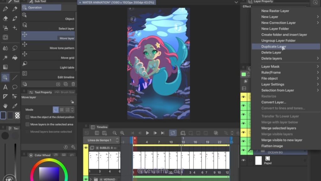Select the Ruler tool
Viewport: 321px width, 181px height.
(x=5, y=96)
